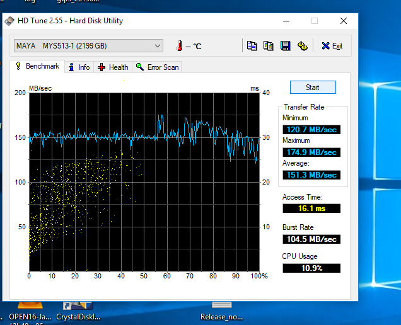The width and height of the screenshot is (401, 325).
Task: Open the MAYA MYS513-1 drive dropdown
Action: [88, 46]
